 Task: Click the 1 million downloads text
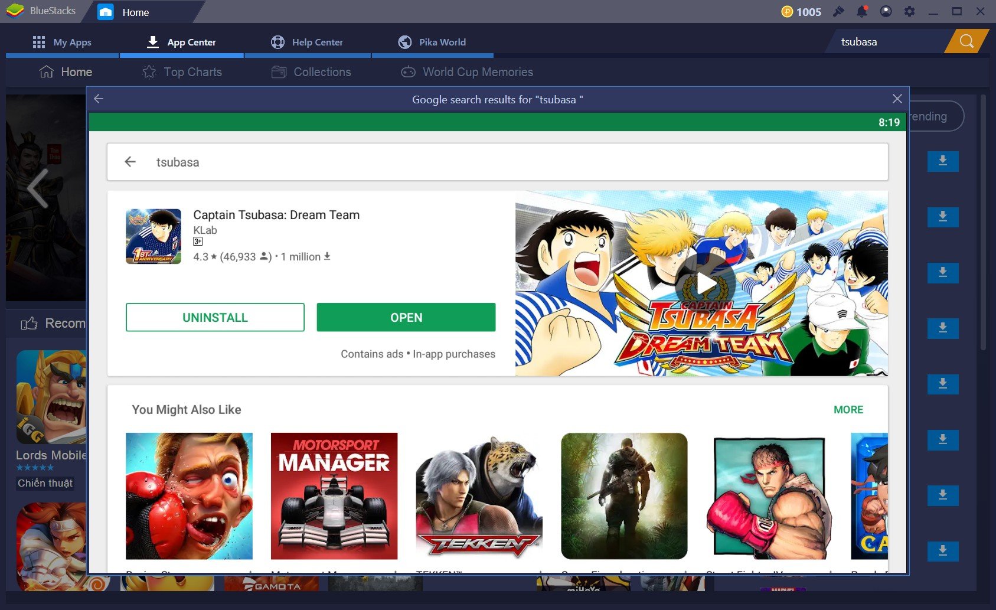point(305,257)
